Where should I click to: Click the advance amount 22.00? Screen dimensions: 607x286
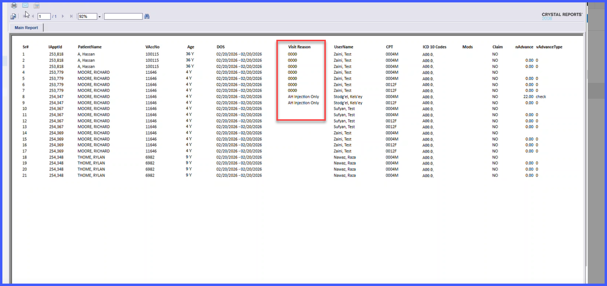coord(528,97)
